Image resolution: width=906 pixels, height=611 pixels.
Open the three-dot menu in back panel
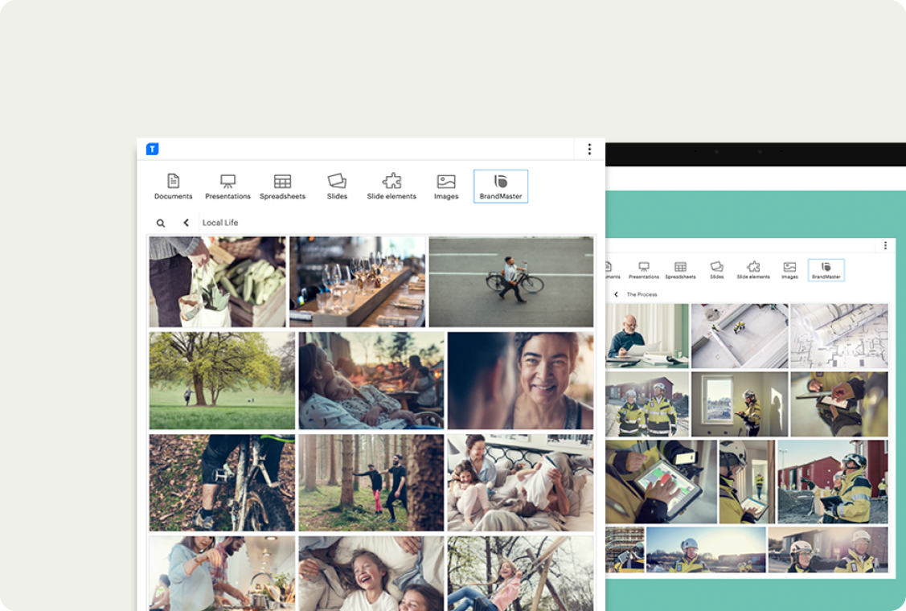885,245
